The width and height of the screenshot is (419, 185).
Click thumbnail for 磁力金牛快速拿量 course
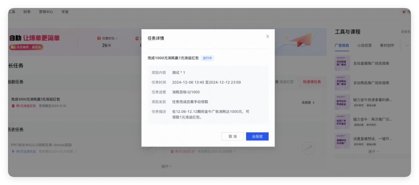[x=342, y=102]
